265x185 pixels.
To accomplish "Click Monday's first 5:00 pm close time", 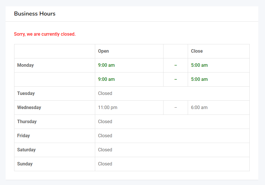I will tap(199, 65).
